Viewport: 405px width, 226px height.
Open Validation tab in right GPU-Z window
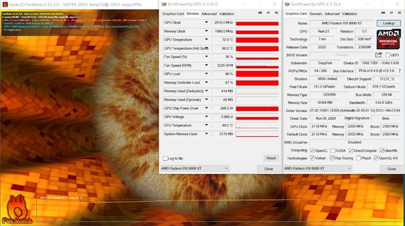349,14
